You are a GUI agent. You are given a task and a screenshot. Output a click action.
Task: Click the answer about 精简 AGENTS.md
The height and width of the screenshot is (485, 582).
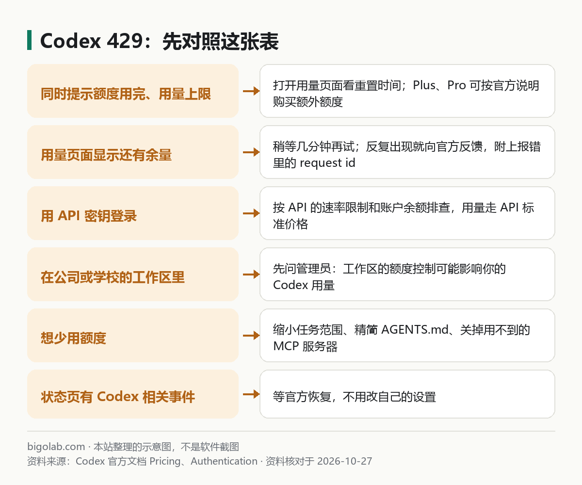402,338
